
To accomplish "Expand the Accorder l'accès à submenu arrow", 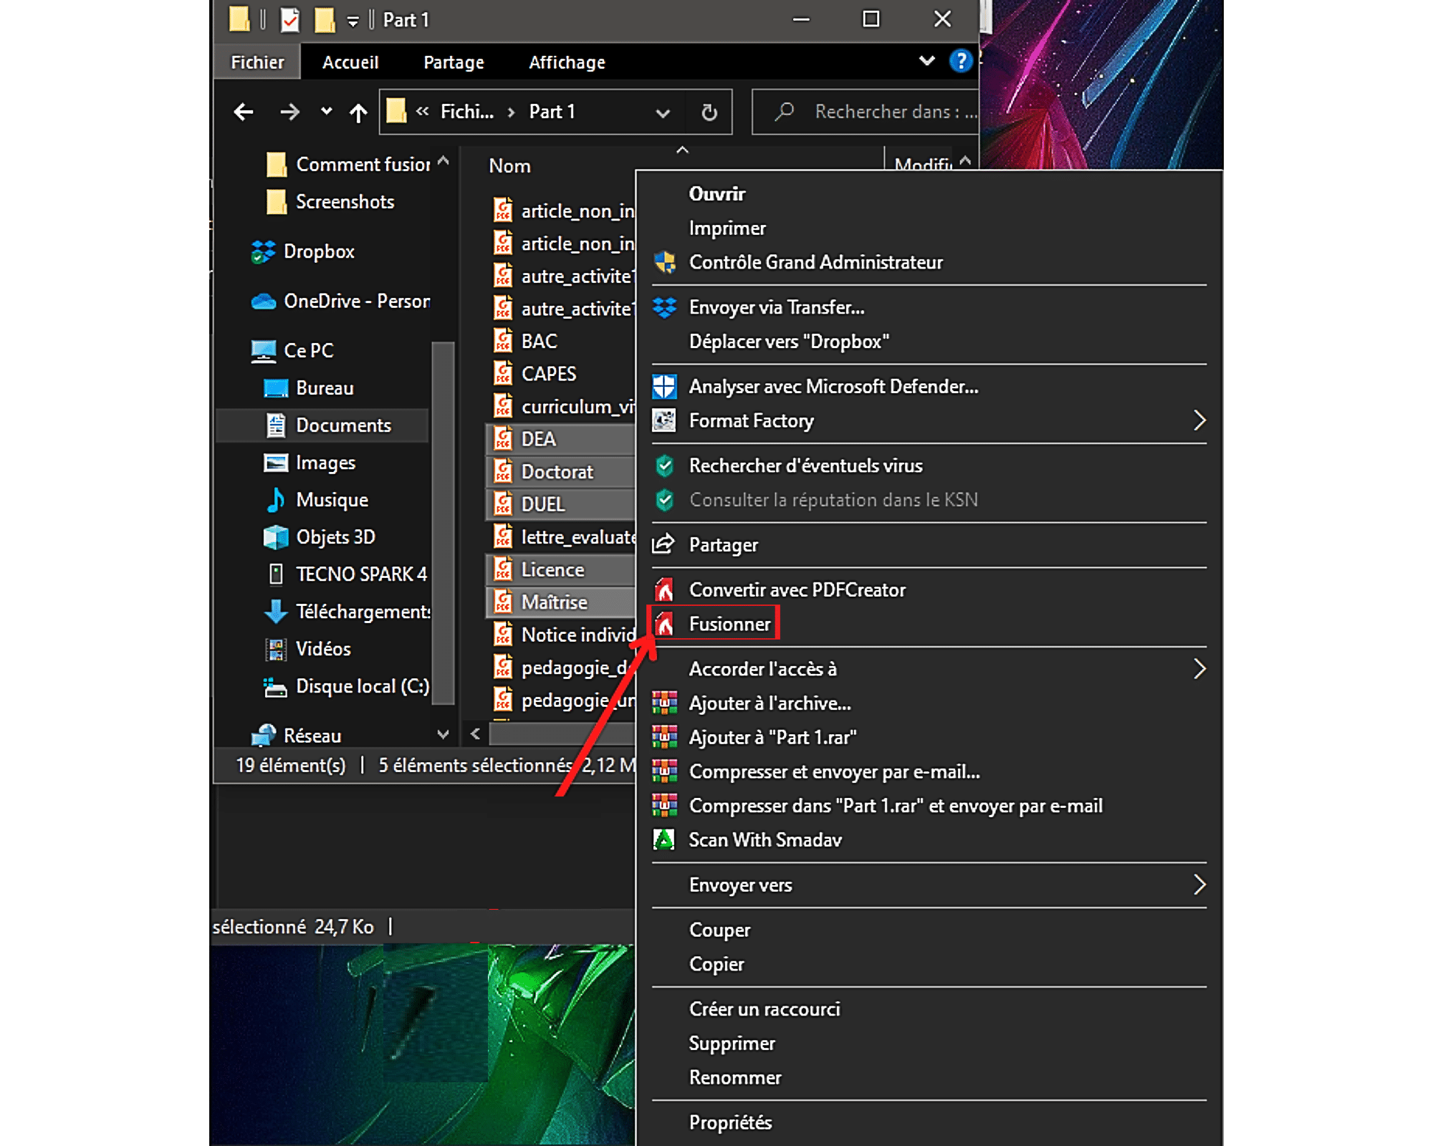I will click(1199, 670).
